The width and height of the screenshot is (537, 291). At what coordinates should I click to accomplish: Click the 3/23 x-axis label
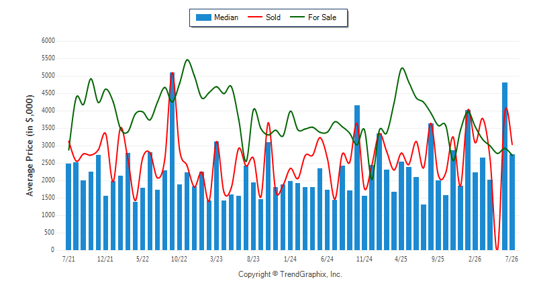point(216,259)
